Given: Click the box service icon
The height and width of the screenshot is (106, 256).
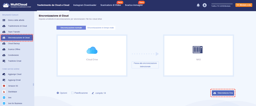Looking at the screenshot, I should (4, 98).
